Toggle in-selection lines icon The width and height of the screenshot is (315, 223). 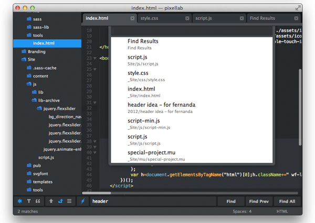pyautogui.click(x=69, y=201)
